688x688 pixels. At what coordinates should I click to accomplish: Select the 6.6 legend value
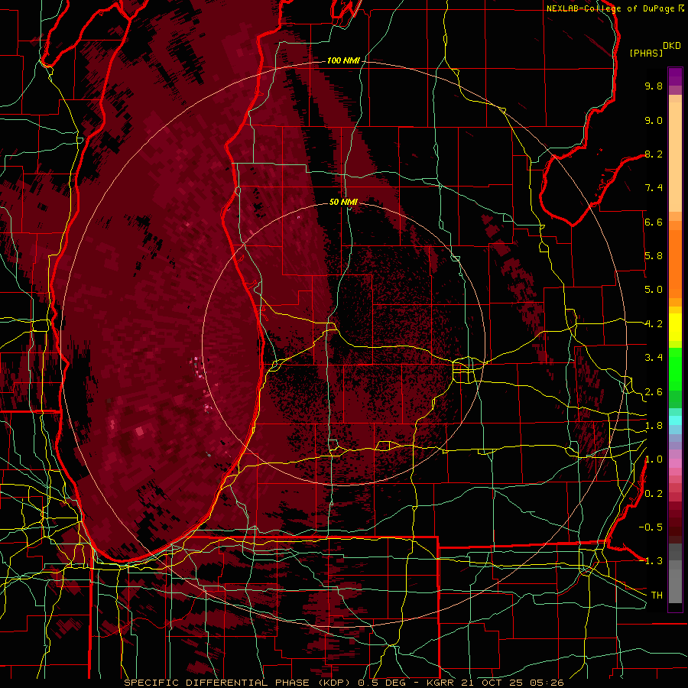654,222
